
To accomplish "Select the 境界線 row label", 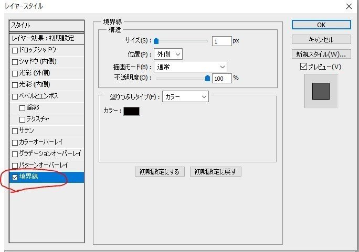I will click(29, 177).
